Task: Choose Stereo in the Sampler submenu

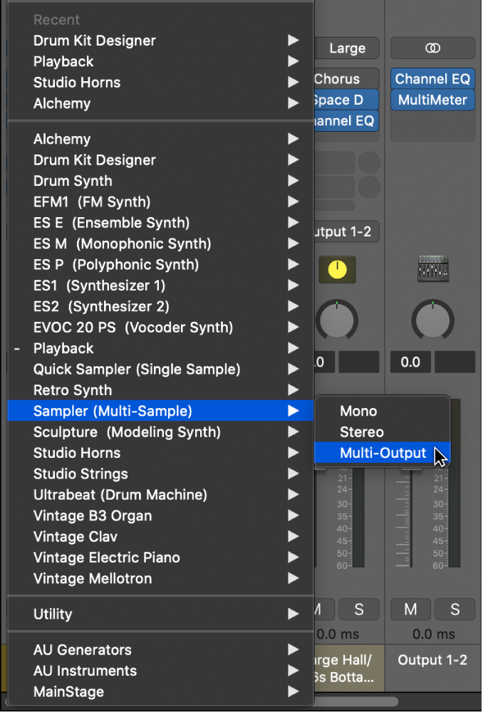Action: 362,432
